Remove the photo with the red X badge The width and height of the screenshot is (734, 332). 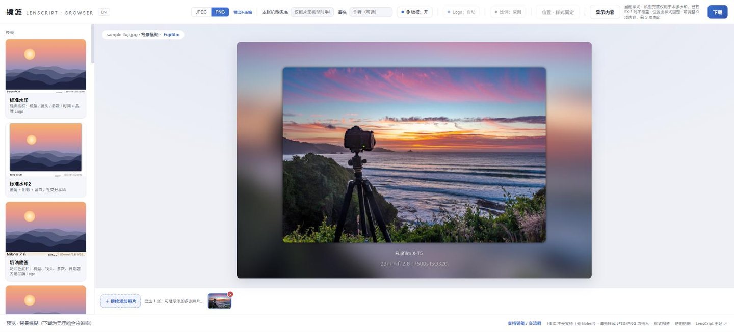tap(230, 294)
